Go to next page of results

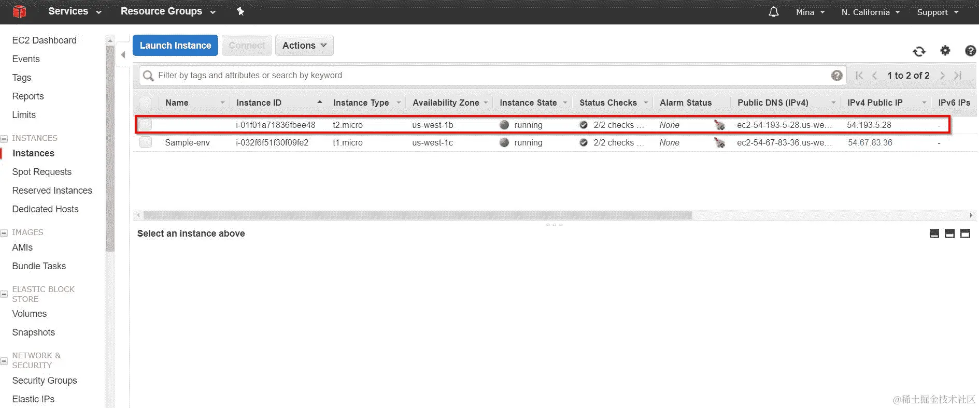pyautogui.click(x=942, y=76)
